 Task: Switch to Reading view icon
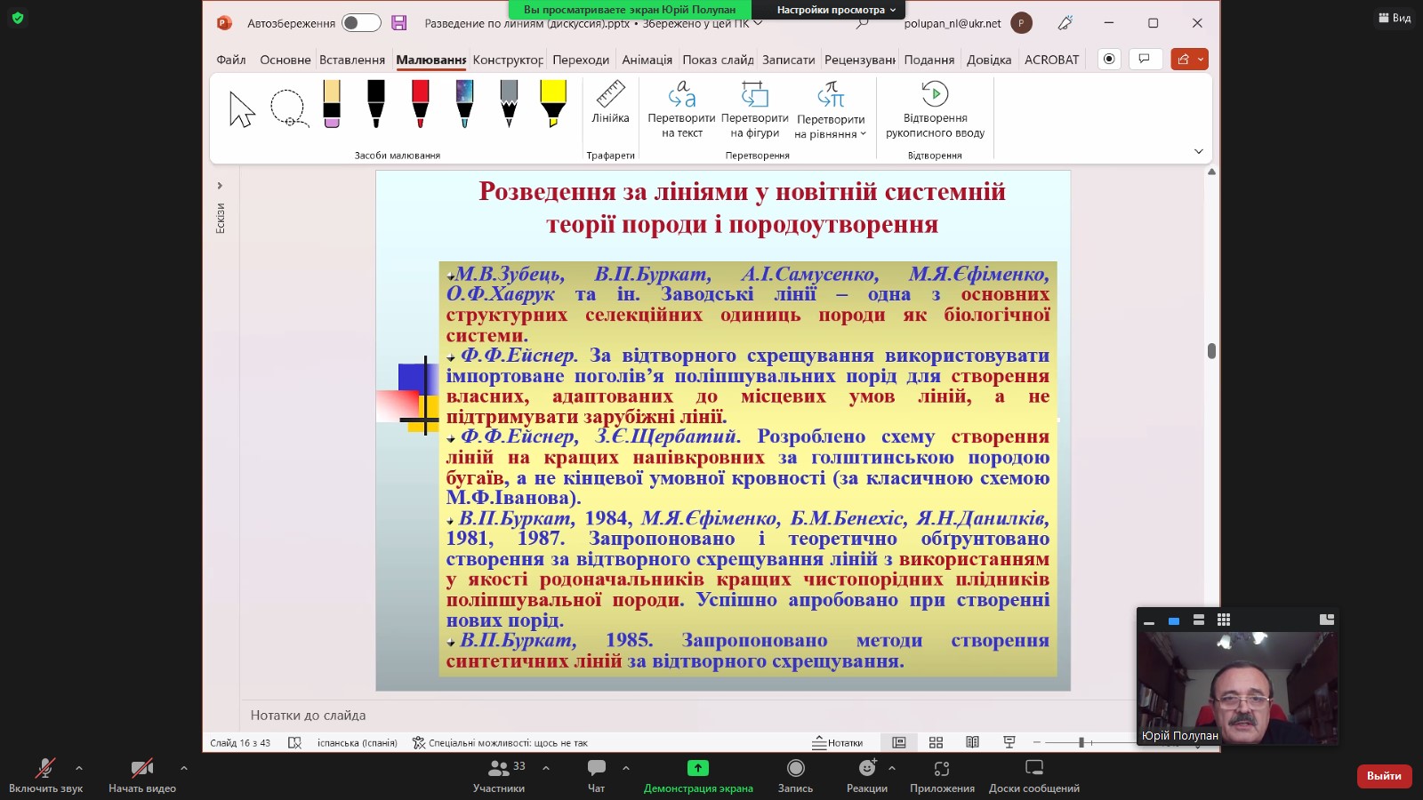tap(972, 742)
